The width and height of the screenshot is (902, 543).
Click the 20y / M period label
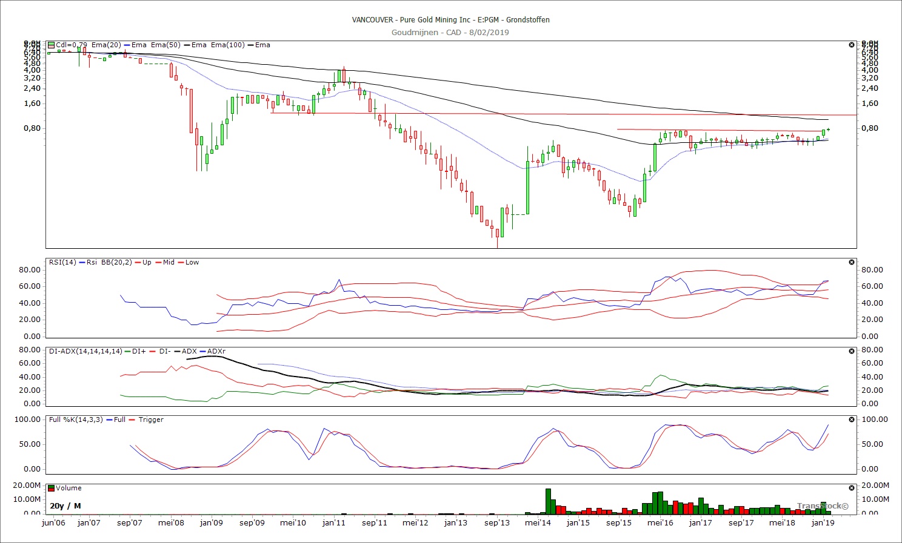65,505
